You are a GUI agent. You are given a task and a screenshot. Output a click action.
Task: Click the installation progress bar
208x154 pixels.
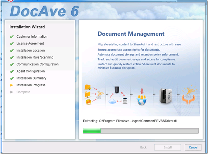[x=141, y=131]
